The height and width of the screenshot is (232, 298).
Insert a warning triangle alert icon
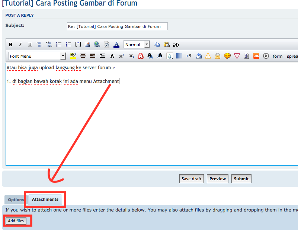click(208, 56)
